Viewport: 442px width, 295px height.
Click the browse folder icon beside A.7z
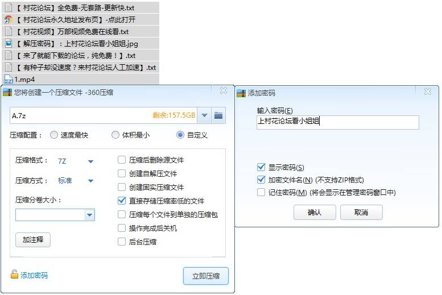(218, 115)
